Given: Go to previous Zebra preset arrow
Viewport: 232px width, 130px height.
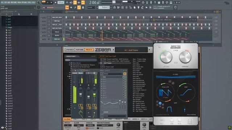Looking at the screenshot, I should [113, 50].
